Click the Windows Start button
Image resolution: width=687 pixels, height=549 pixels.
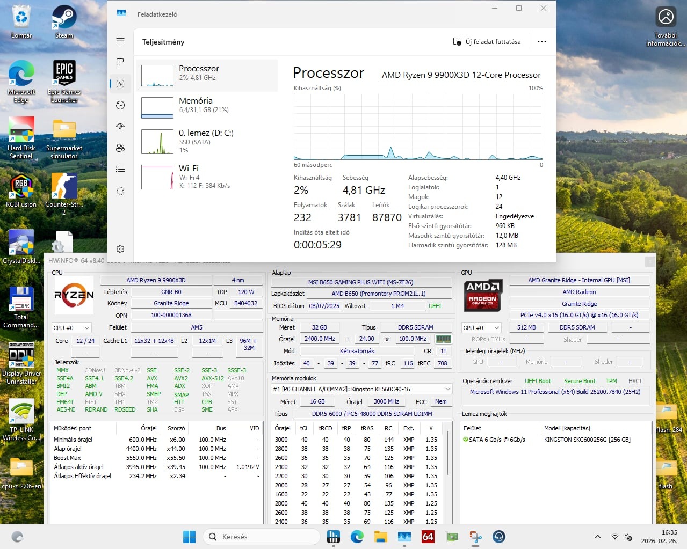point(190,537)
